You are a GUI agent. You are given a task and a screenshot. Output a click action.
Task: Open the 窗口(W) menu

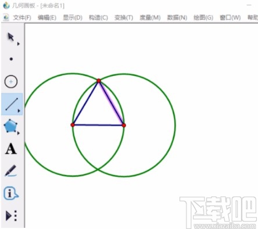pos(230,17)
